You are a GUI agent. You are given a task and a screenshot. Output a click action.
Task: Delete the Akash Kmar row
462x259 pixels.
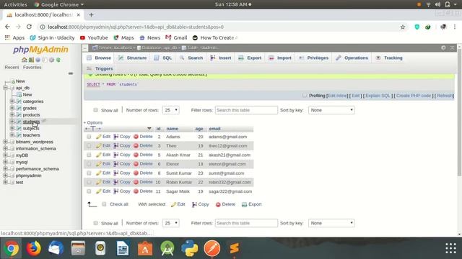tap(143, 155)
